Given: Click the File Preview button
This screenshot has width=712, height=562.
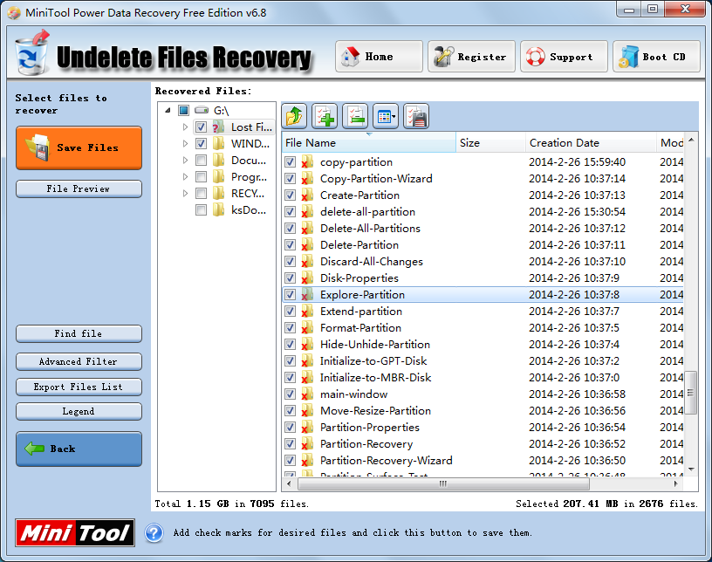Looking at the screenshot, I should (79, 189).
